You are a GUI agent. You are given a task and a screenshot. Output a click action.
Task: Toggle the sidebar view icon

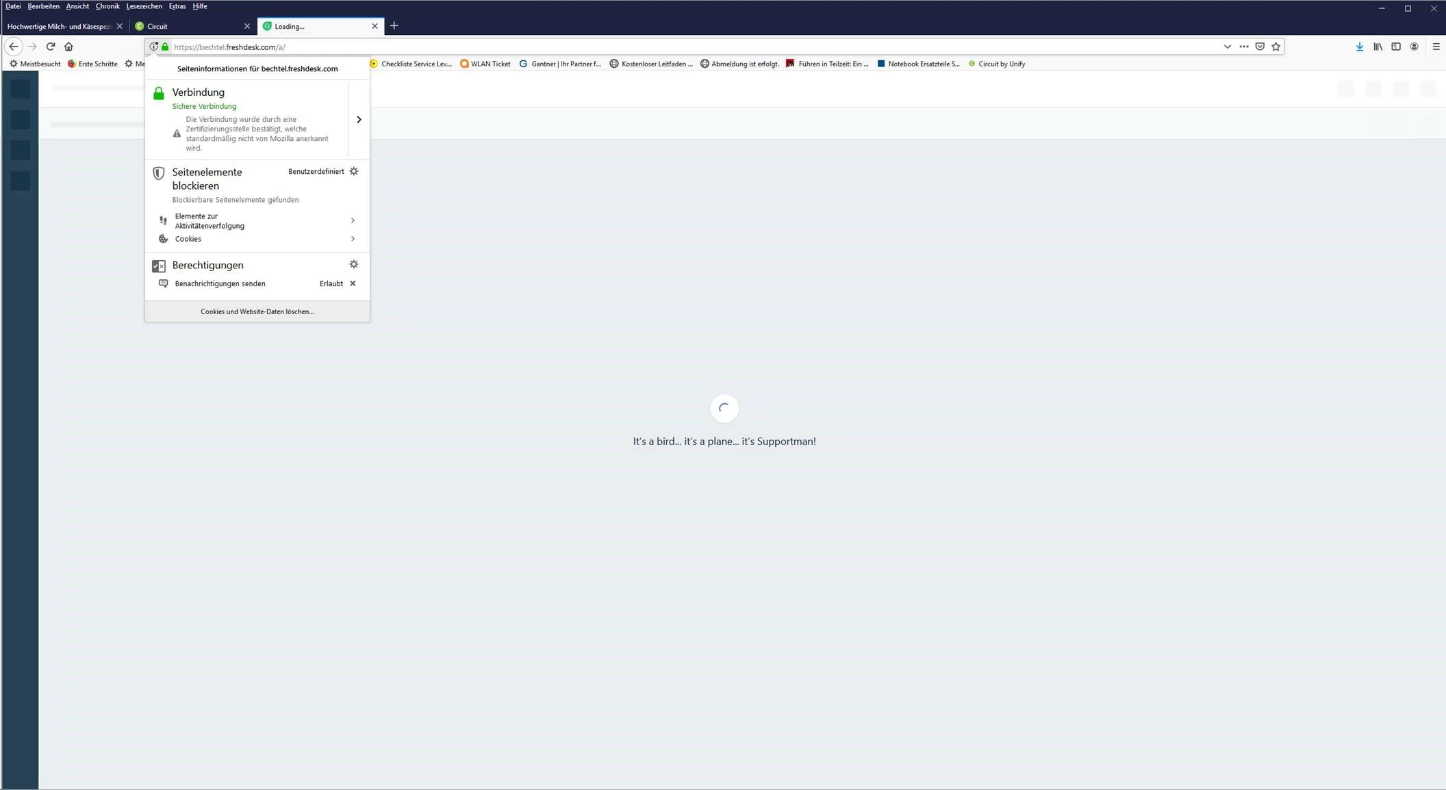[x=1396, y=47]
